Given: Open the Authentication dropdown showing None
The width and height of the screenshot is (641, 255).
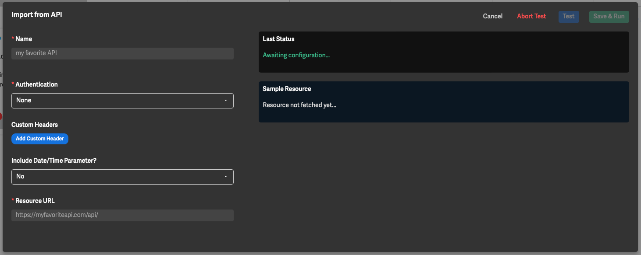Looking at the screenshot, I should point(118,101).
